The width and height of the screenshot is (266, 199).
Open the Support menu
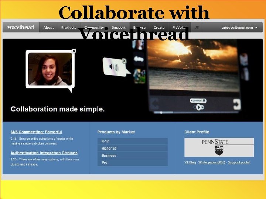[x=119, y=27]
